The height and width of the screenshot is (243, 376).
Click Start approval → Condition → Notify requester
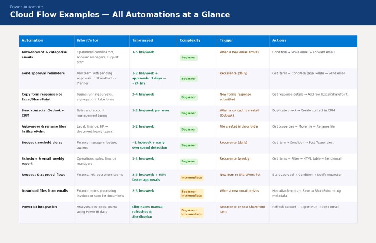click(307, 175)
